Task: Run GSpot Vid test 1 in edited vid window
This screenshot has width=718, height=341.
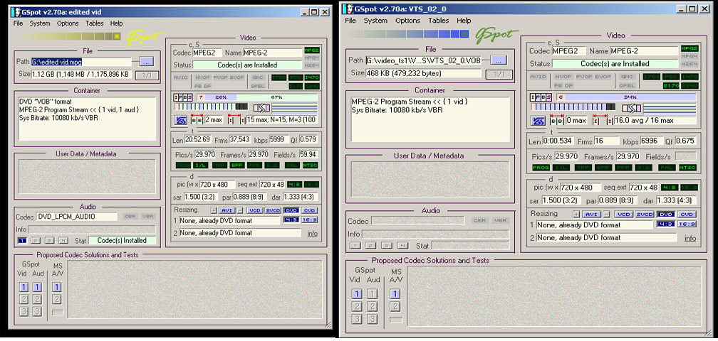Action: point(24,287)
